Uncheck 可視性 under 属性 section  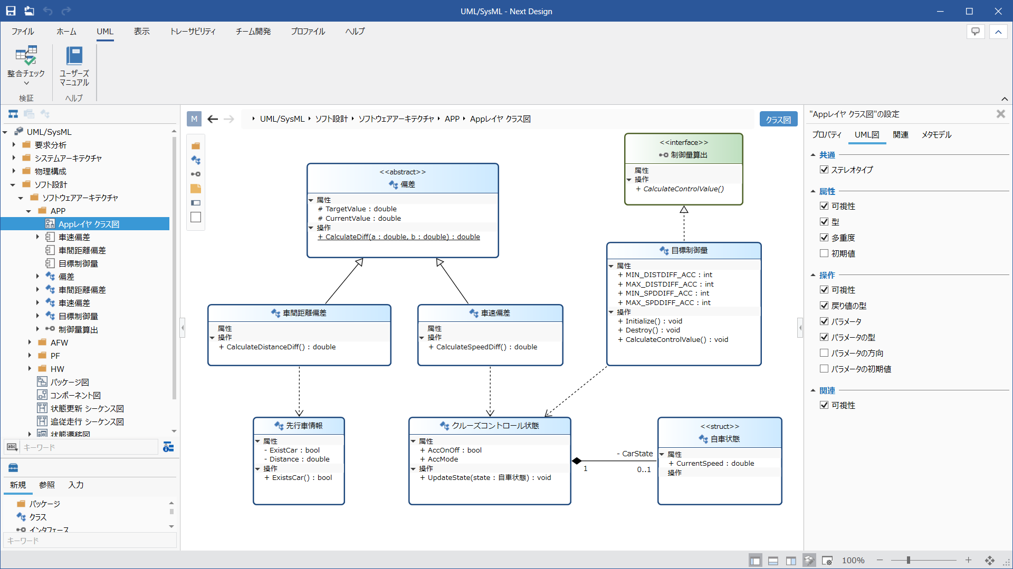click(824, 206)
